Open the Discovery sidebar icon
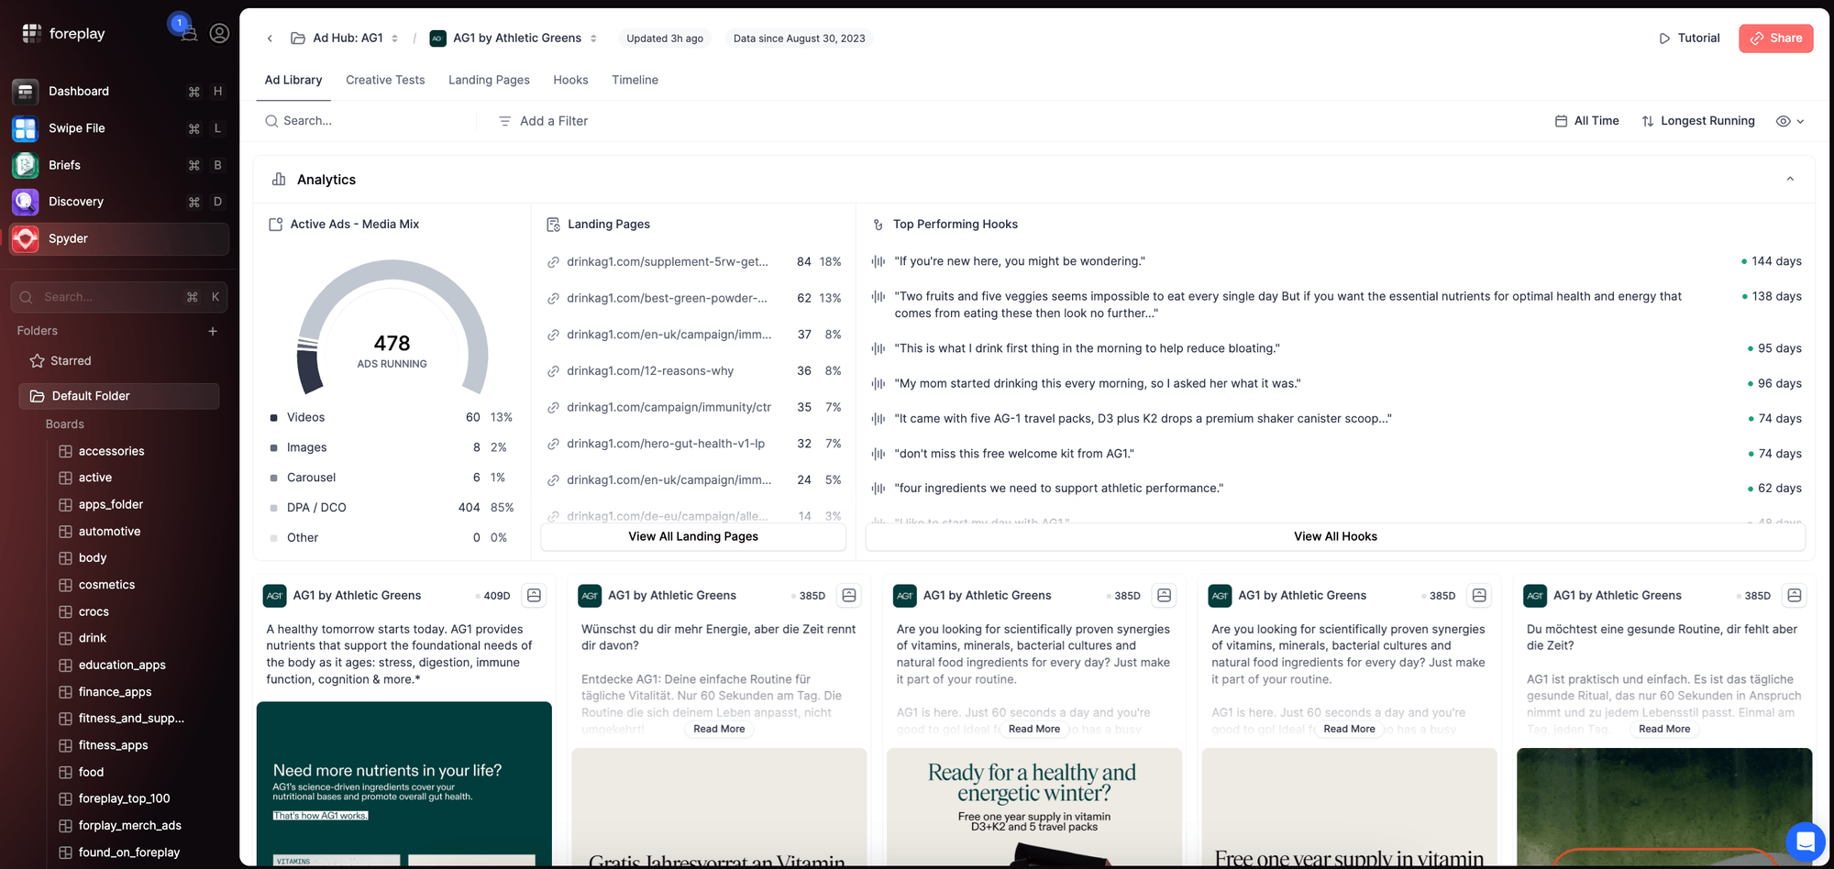The width and height of the screenshot is (1834, 869). pyautogui.click(x=26, y=202)
